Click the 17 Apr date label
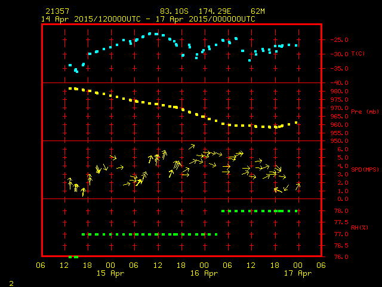Viewport: 382px width, 287px height. tap(298, 273)
